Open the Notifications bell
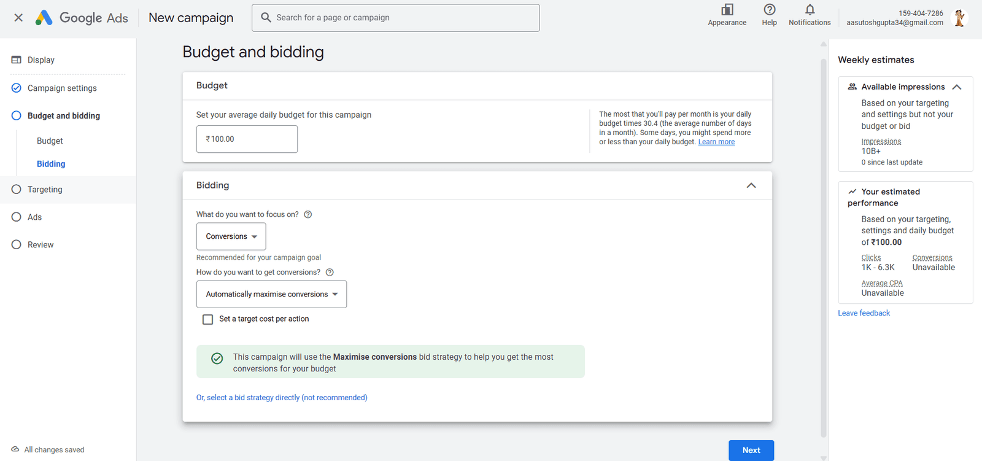 (x=810, y=10)
